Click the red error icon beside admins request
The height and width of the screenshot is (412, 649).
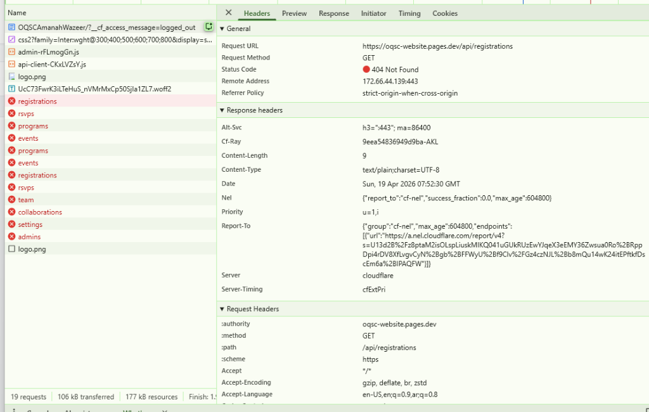pyautogui.click(x=11, y=236)
